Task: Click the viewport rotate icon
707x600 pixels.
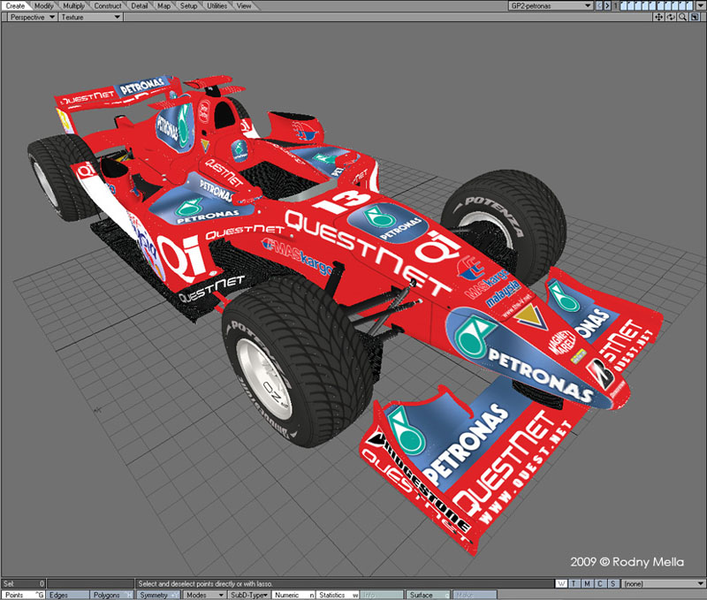Action: coord(672,17)
